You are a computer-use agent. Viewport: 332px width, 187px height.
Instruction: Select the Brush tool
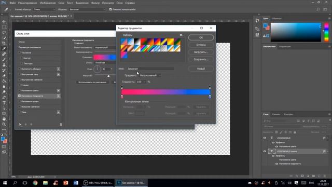point(4,60)
